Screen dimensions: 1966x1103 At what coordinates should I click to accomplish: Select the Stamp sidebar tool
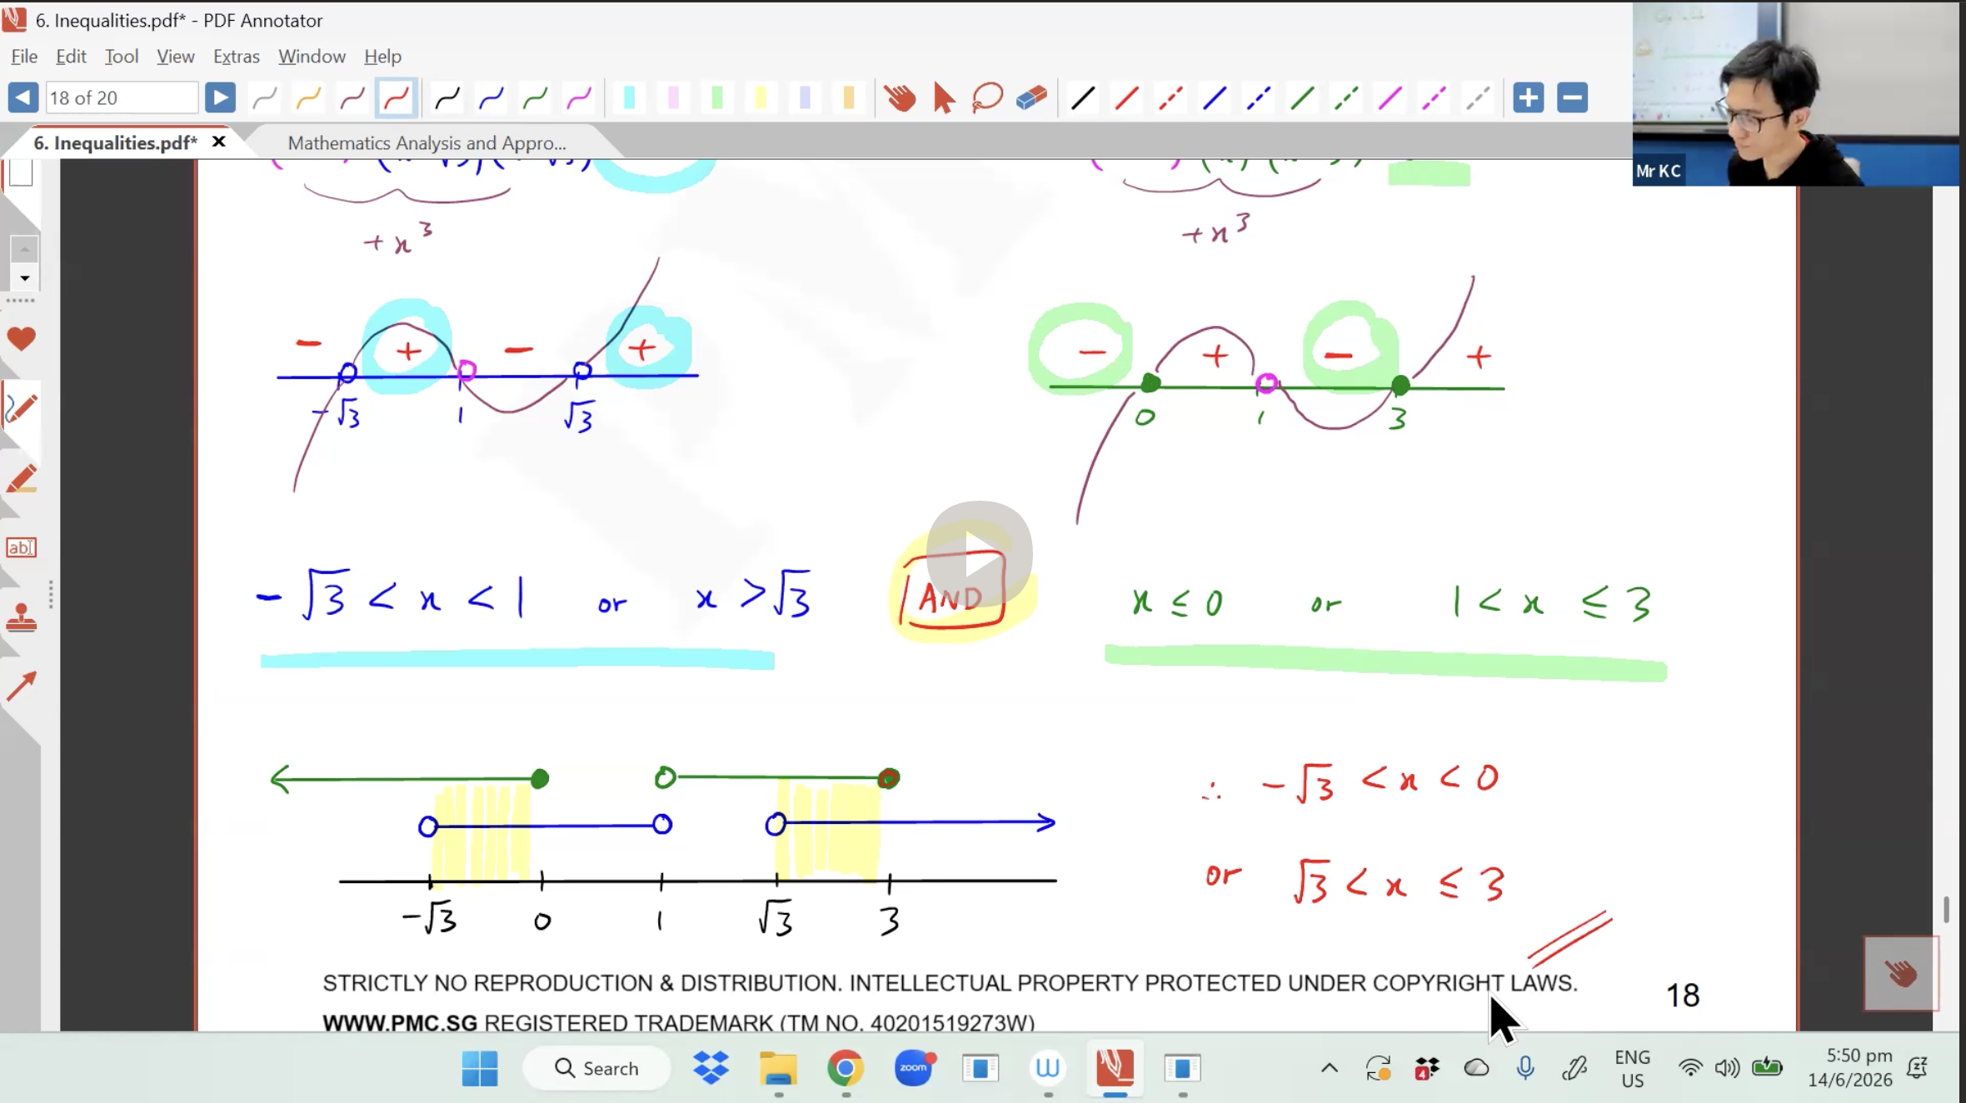click(x=22, y=617)
